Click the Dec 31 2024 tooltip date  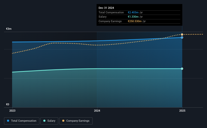tap(106, 8)
